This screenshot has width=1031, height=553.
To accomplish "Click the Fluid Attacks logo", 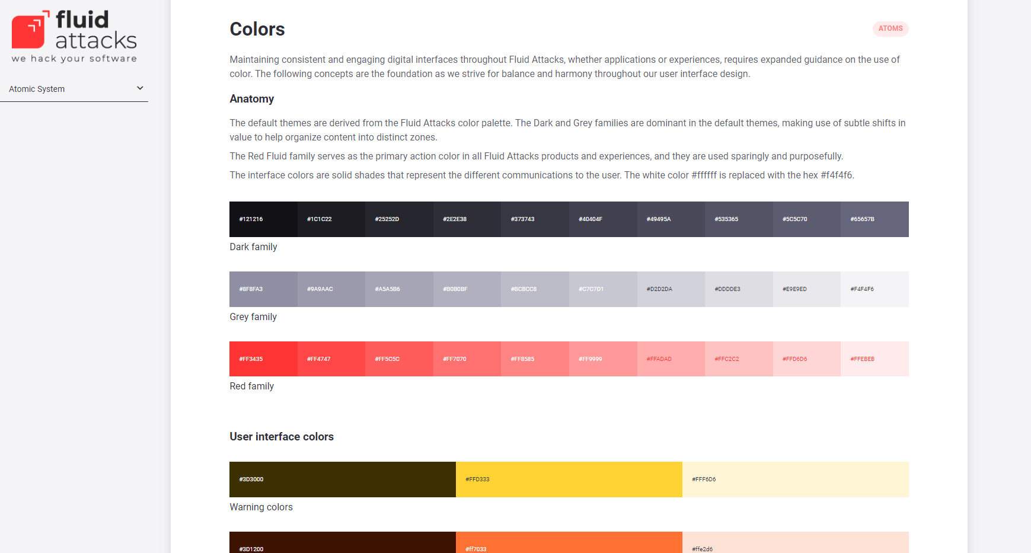I will (74, 36).
